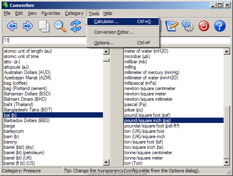
Task: Click the blue Forward arrow icon
Action: [28, 26]
